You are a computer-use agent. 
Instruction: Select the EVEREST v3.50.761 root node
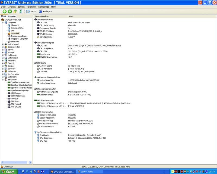click(12, 20)
